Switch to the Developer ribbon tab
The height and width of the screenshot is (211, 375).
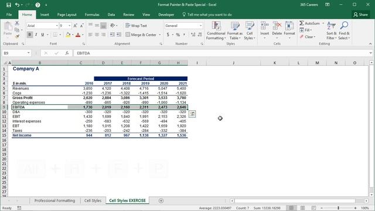click(166, 15)
